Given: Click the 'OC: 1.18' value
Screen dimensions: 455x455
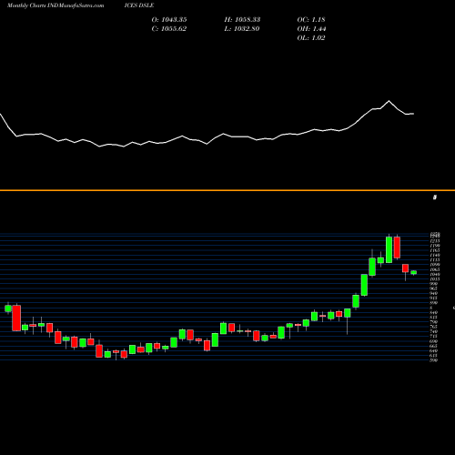Looking at the screenshot, I should click(x=311, y=20).
